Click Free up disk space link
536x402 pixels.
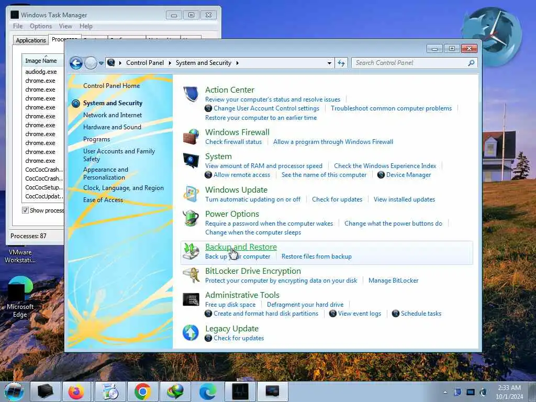230,305
